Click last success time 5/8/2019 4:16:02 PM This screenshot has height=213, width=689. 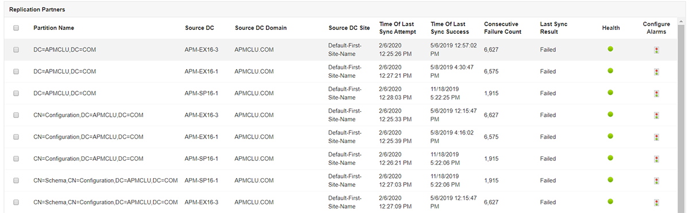(x=452, y=137)
